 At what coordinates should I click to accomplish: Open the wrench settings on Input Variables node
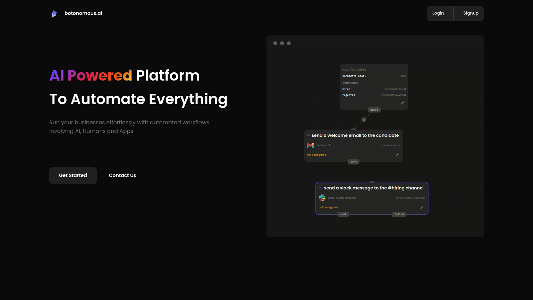coord(402,103)
